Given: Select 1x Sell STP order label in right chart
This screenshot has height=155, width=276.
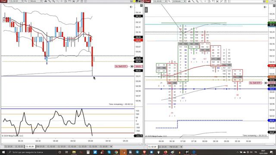Looking at the screenshot, I should tap(255, 83).
